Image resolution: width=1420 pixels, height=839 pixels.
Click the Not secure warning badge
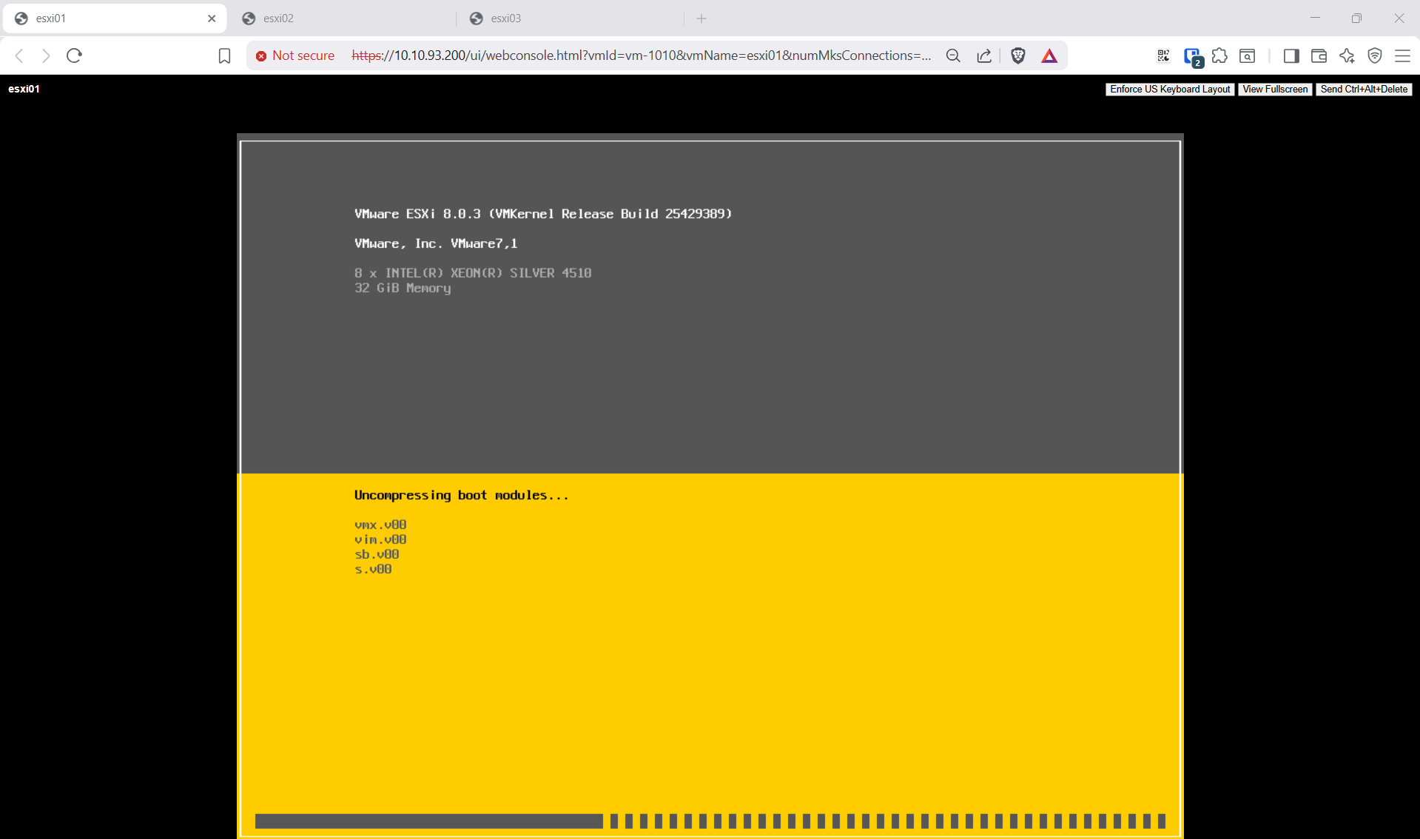295,55
